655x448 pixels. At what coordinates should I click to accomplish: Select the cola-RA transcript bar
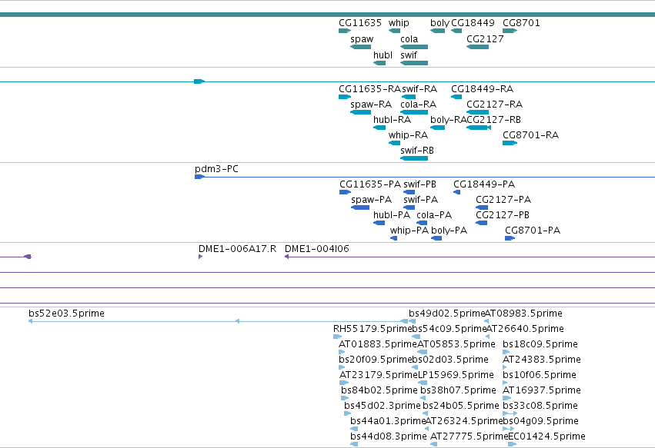(414, 112)
